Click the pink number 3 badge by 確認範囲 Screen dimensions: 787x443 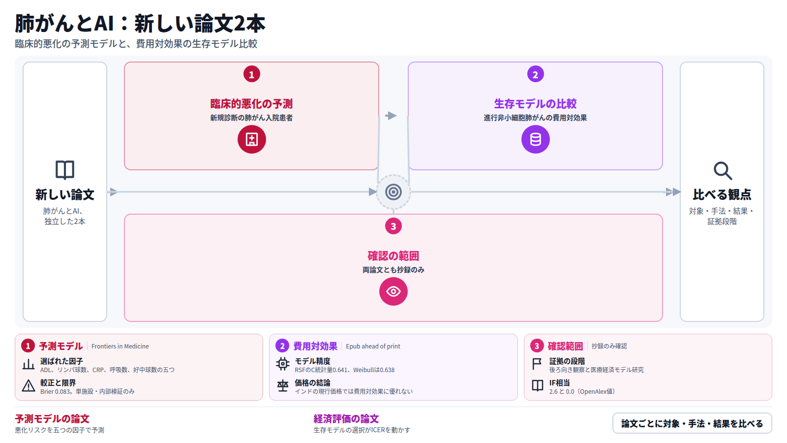click(x=537, y=346)
